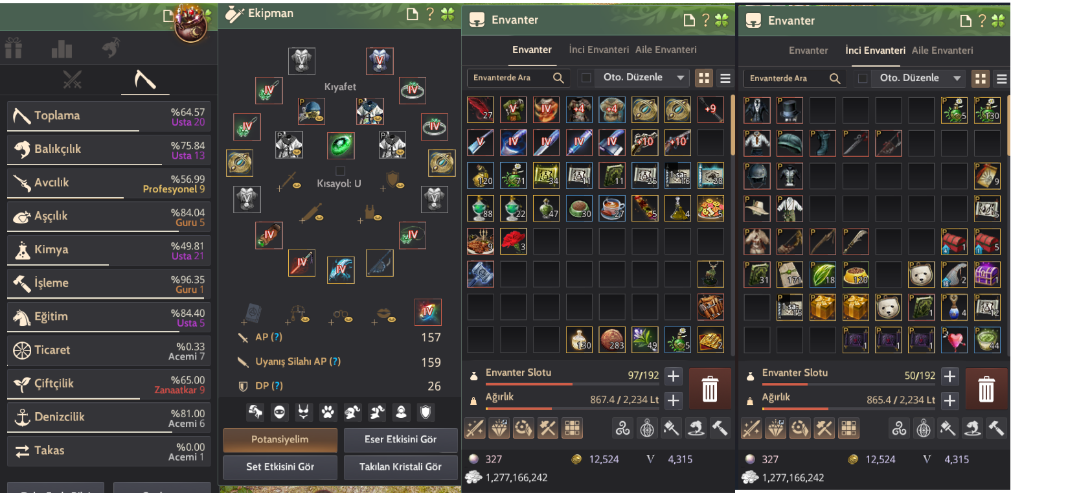
Task: Click the top hat item in pearl inventory
Action: tap(790, 110)
